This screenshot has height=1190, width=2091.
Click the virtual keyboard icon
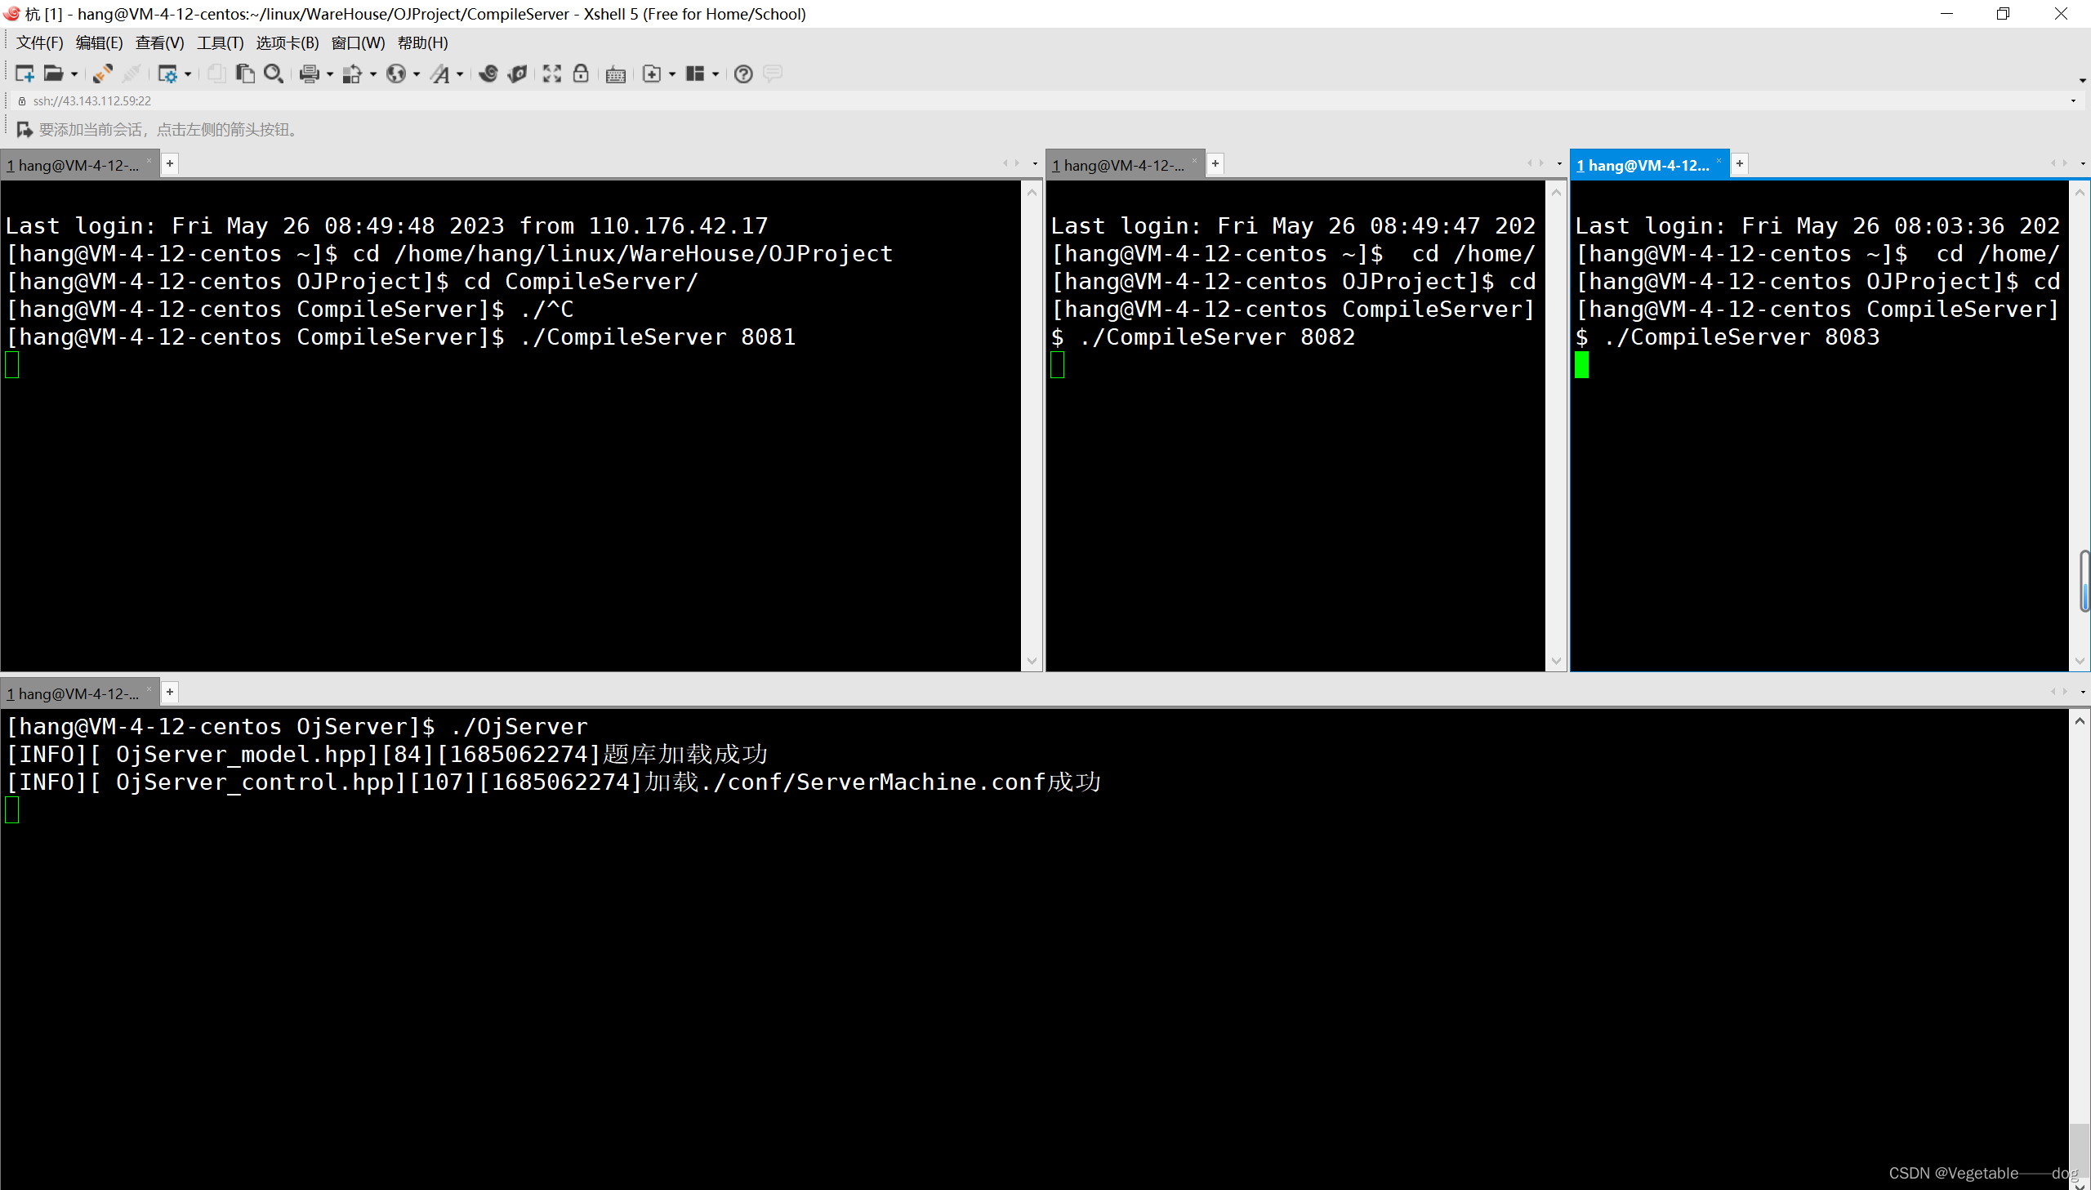pyautogui.click(x=616, y=74)
